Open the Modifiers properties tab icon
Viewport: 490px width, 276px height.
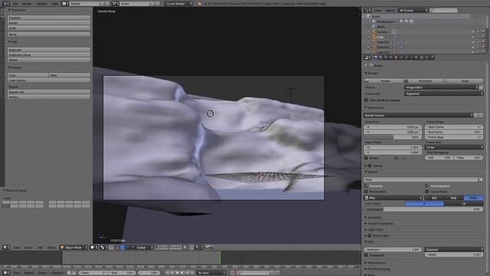coord(407,58)
